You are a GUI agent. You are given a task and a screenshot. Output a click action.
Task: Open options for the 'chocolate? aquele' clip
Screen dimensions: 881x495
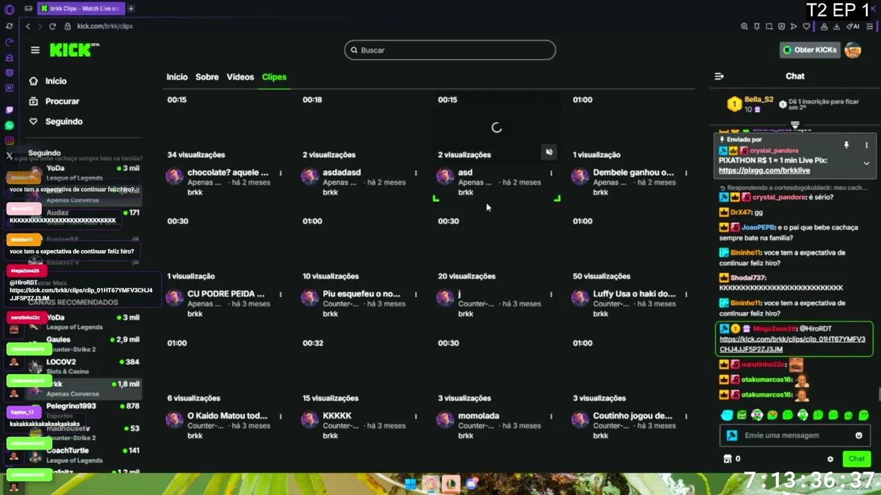pos(281,173)
